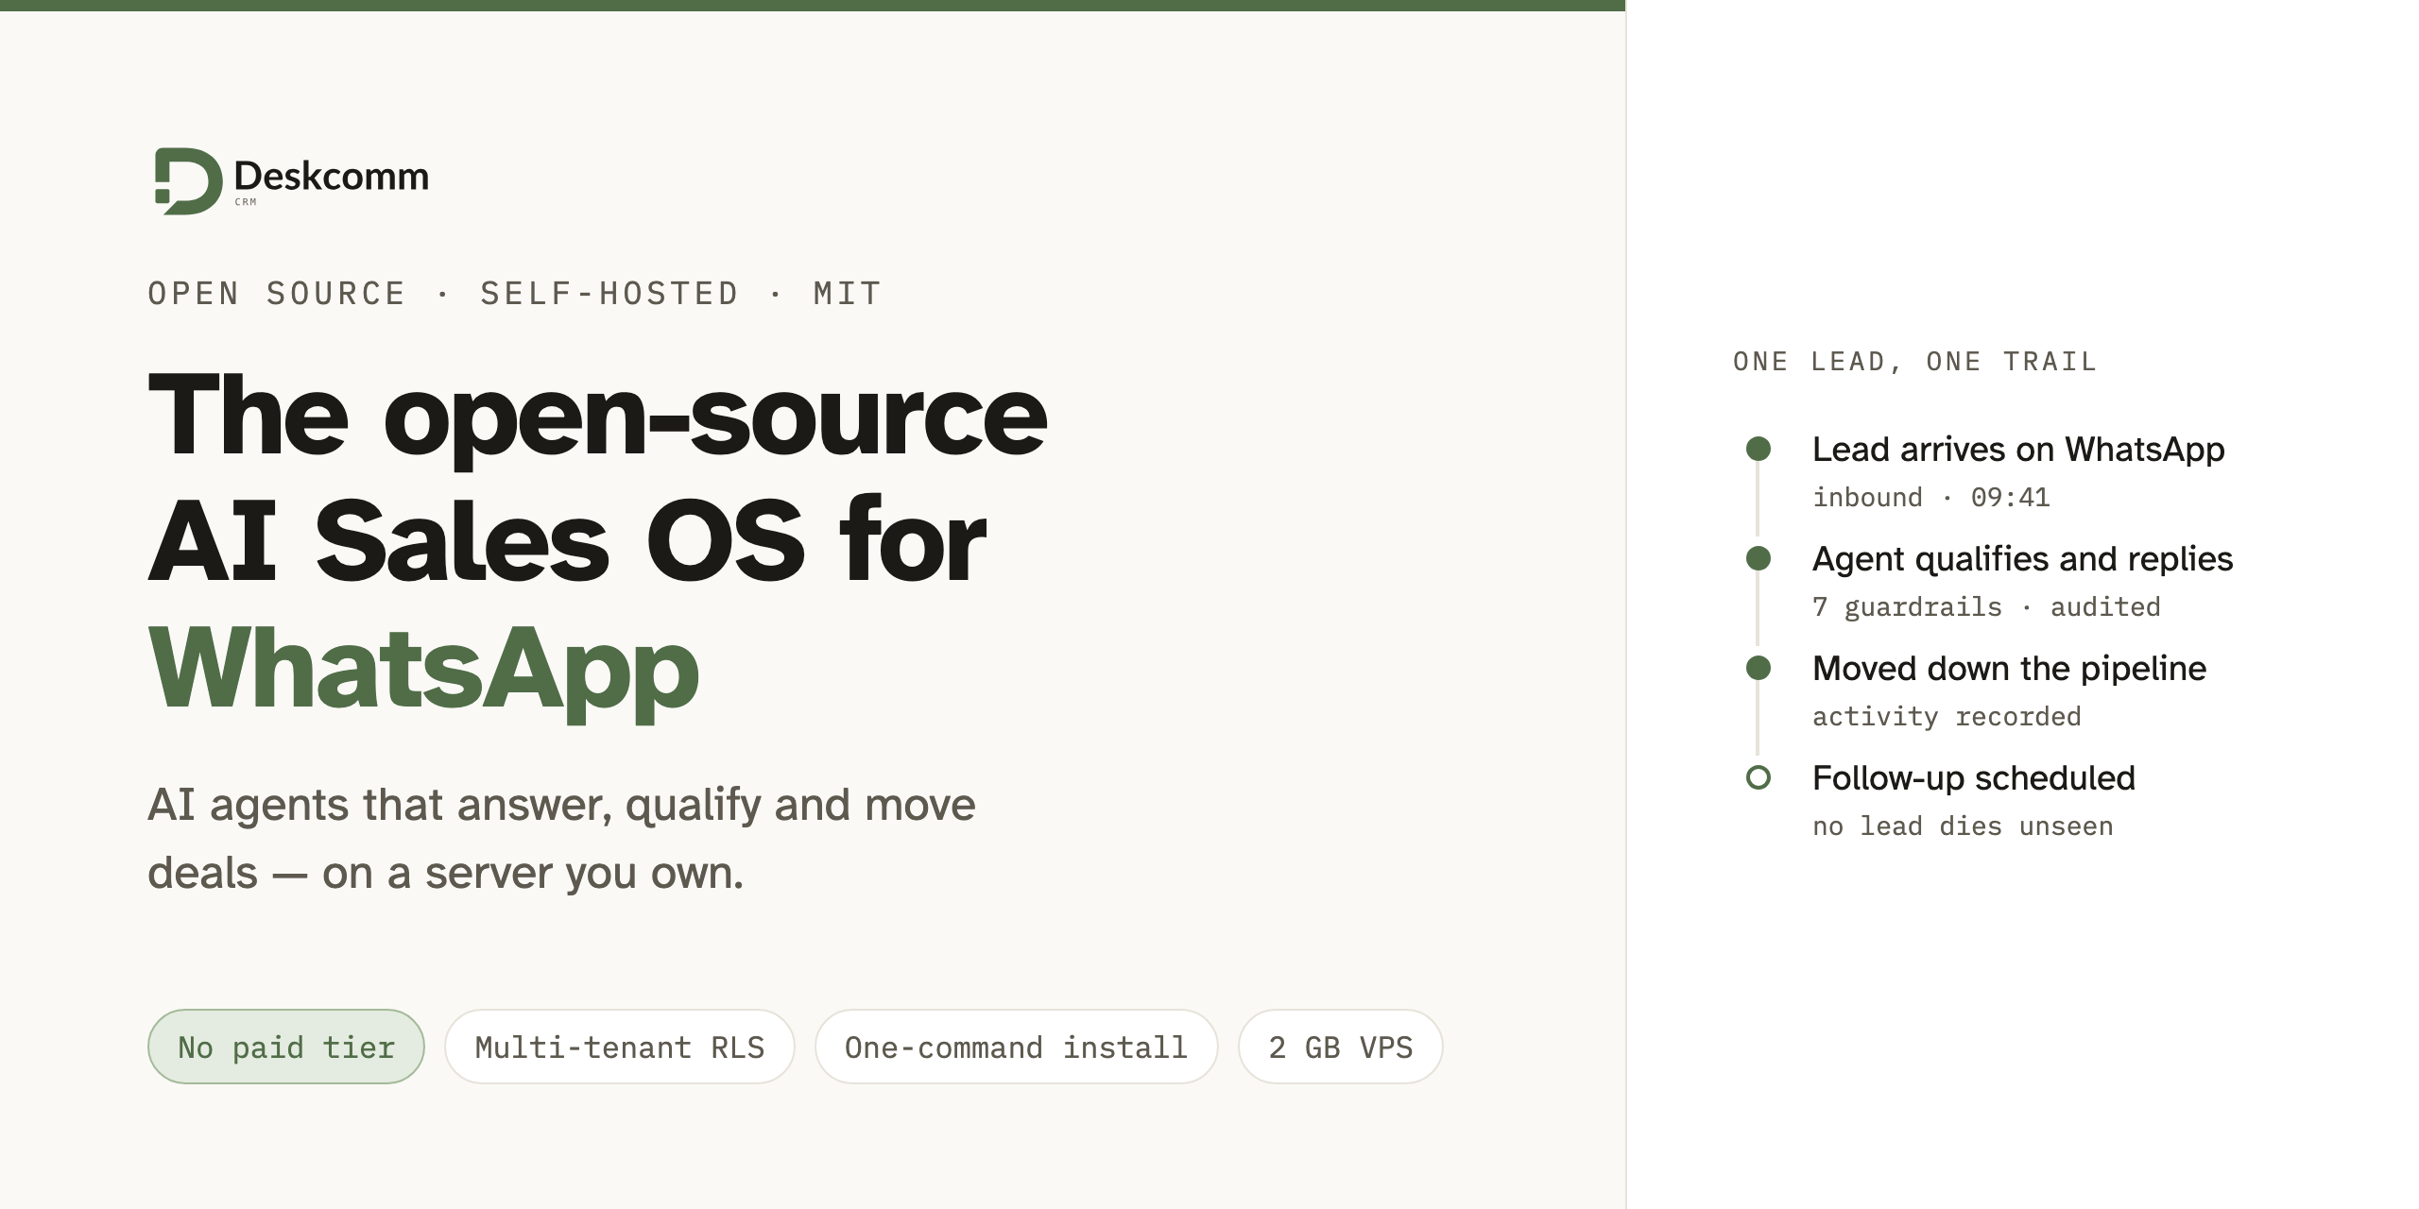Click the small "CRM" label under Deskcomm
The width and height of the screenshot is (2419, 1209).
246,202
